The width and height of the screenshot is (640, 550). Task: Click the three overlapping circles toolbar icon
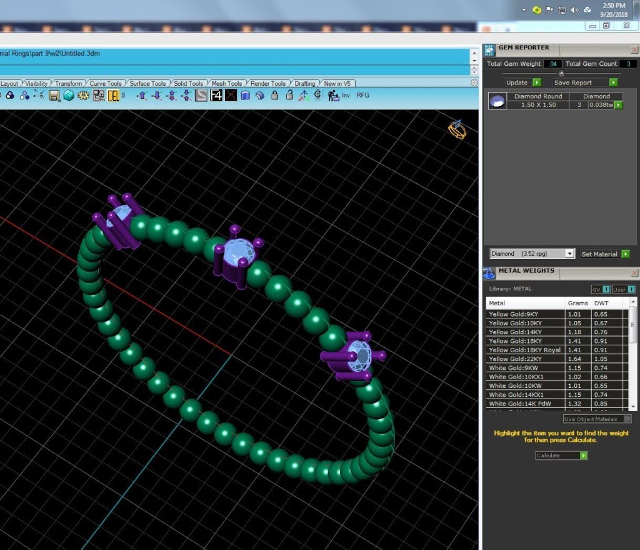pyautogui.click(x=10, y=95)
